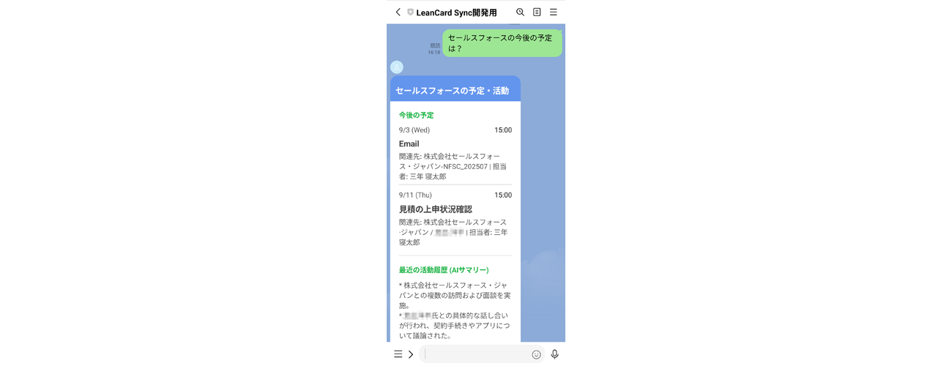Open the bottom-left menu list icon
Viewport: 952px width, 366px height.
[398, 354]
